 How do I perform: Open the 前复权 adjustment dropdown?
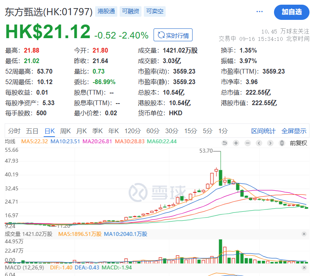[x=298, y=143]
